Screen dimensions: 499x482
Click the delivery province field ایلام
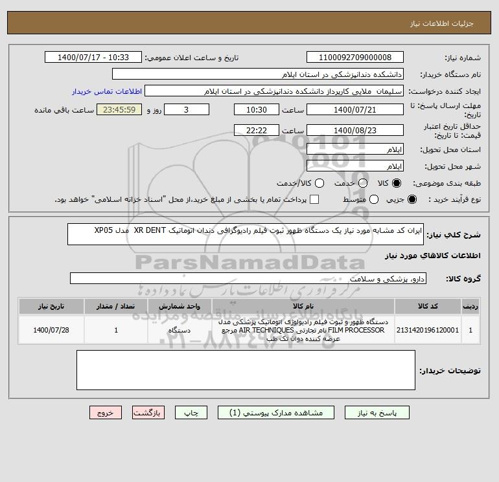click(x=355, y=149)
